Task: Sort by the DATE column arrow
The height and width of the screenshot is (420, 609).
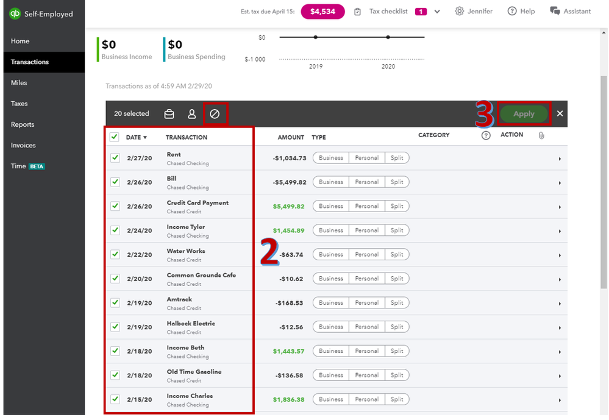Action: coord(145,138)
